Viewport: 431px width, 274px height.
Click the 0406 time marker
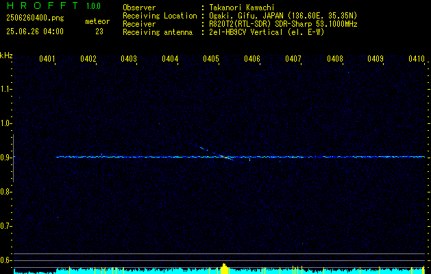point(252,58)
